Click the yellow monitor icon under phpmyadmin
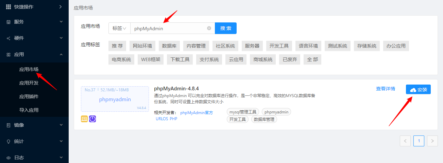Image resolution: width=443 pixels, height=163 pixels. click(84, 119)
